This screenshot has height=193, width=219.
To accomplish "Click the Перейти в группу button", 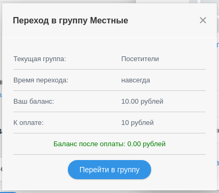I will (109, 170).
